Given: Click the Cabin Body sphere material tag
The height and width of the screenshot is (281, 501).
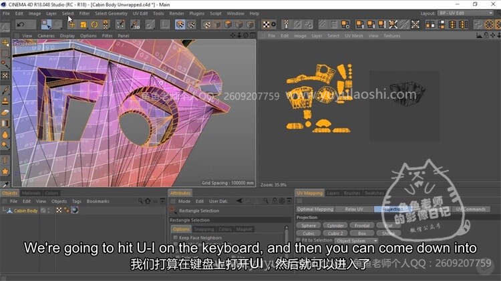Looking at the screenshot, I should click(x=75, y=210).
